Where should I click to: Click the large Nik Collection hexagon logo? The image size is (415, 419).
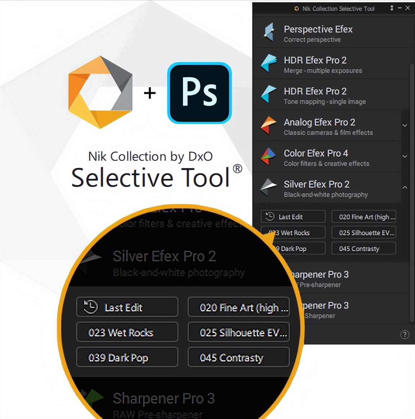(101, 92)
